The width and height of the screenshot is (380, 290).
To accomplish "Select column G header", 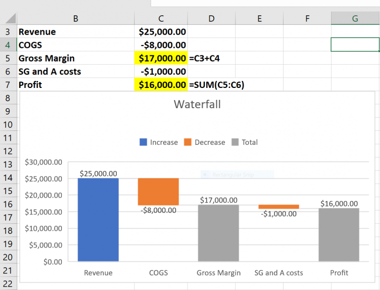I will coord(355,18).
